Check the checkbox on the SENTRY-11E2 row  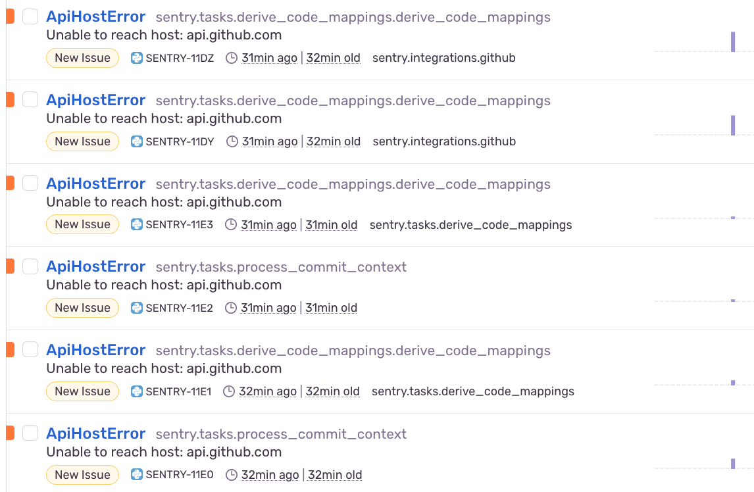point(30,266)
